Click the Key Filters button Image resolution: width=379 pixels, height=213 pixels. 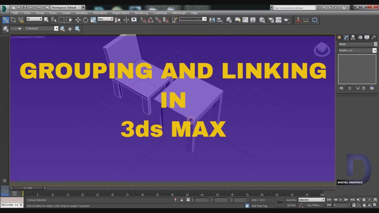coord(314,205)
